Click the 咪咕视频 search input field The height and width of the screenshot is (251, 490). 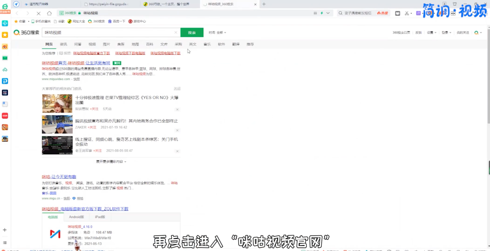point(107,33)
